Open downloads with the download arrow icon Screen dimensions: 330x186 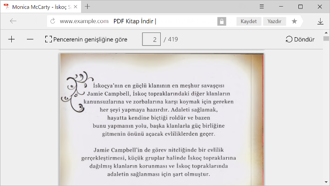(x=320, y=21)
